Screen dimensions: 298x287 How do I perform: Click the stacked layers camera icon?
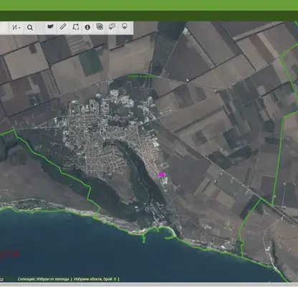[x=100, y=27]
